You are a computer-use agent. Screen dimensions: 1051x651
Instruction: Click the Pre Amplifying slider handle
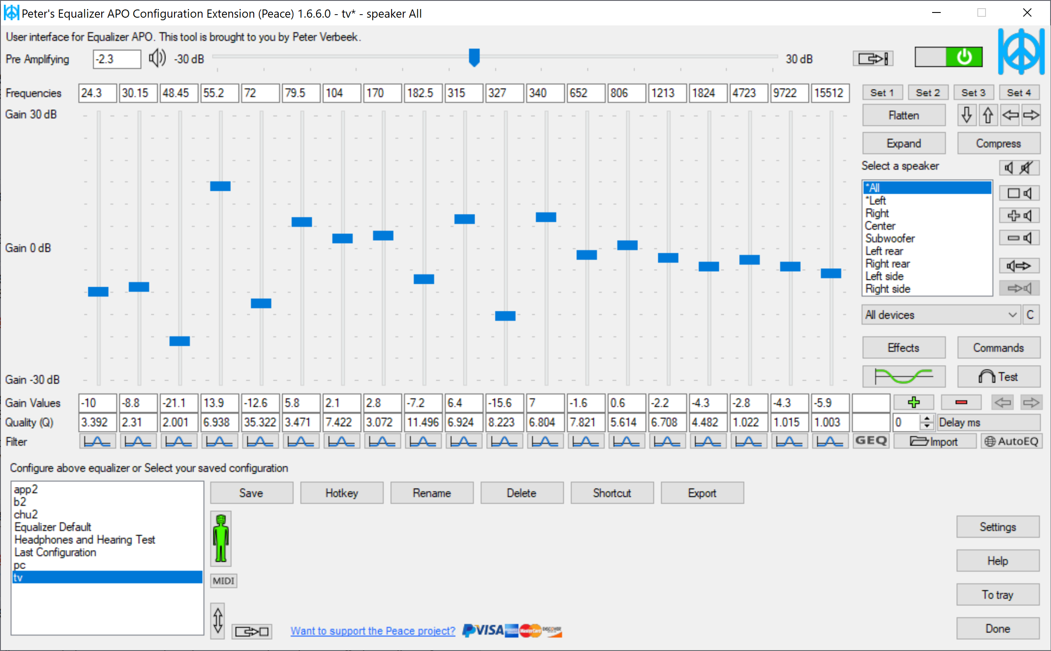point(474,57)
